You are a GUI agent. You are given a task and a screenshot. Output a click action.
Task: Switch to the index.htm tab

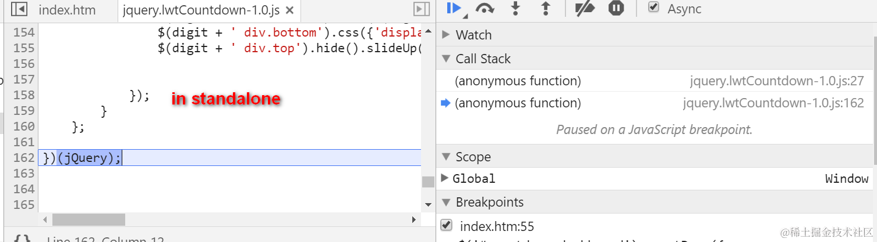[67, 10]
